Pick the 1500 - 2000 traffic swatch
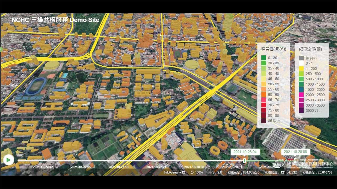The width and height of the screenshot is (337, 189). [x=301, y=90]
